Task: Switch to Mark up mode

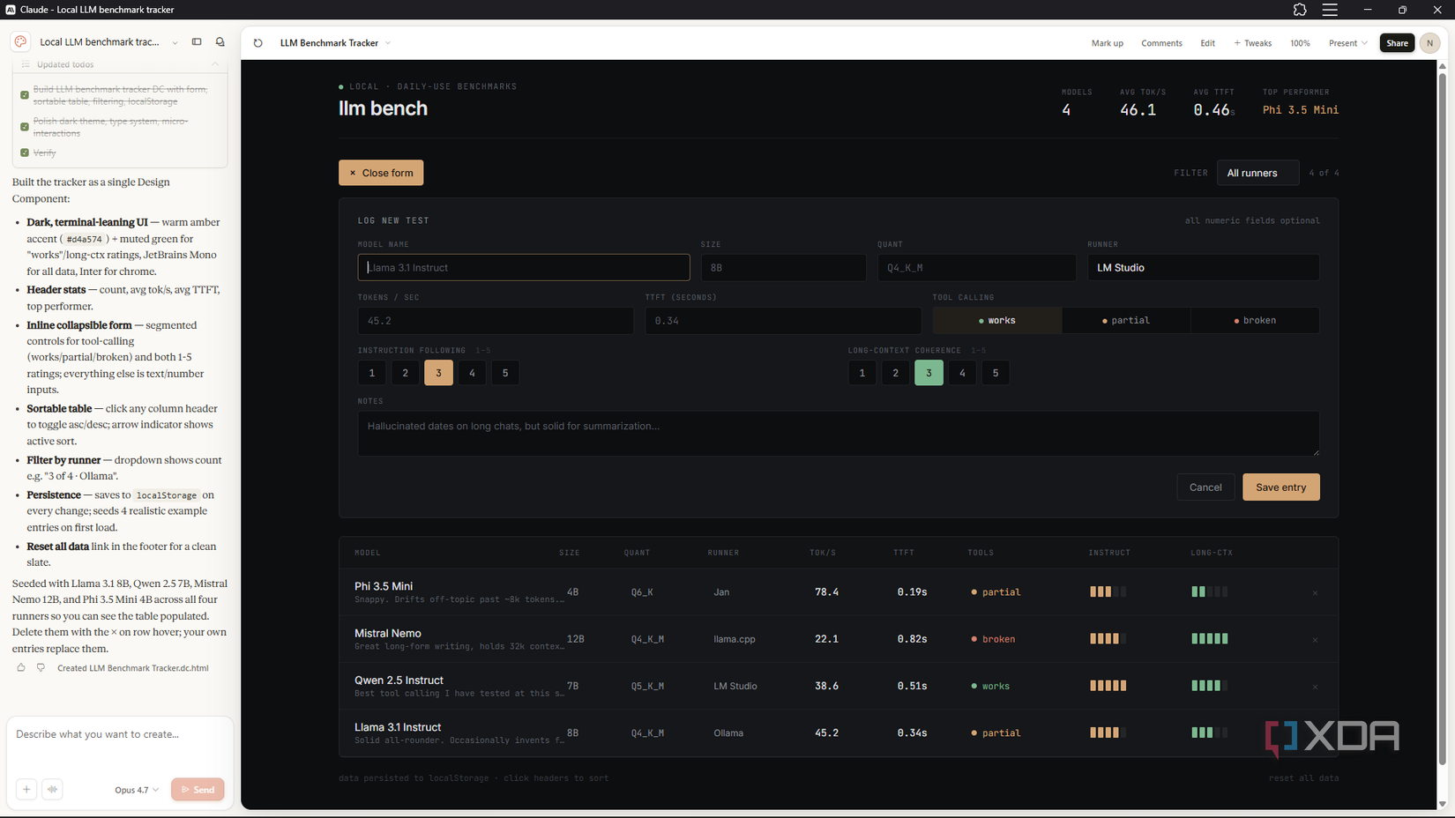Action: pyautogui.click(x=1108, y=43)
